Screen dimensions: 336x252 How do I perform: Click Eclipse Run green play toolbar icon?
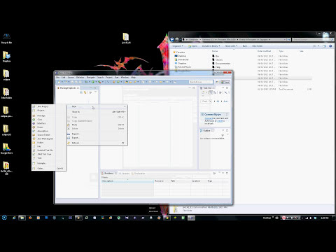[92, 82]
